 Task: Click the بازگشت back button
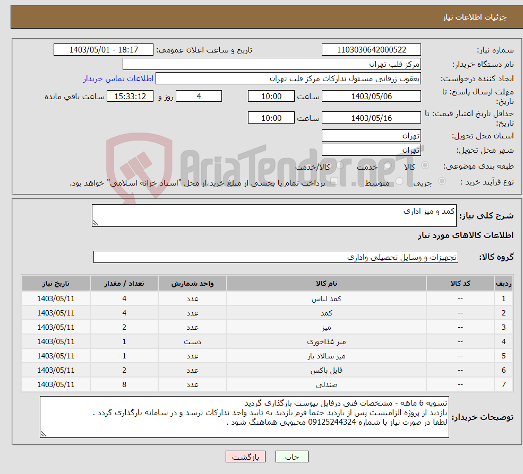tap(245, 457)
